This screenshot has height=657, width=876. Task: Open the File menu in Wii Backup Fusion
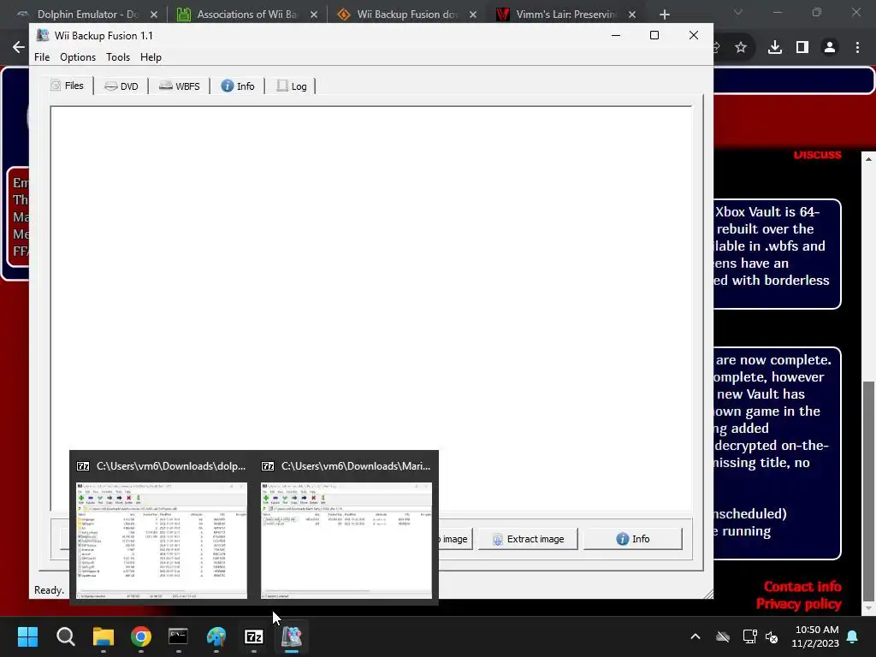point(42,57)
